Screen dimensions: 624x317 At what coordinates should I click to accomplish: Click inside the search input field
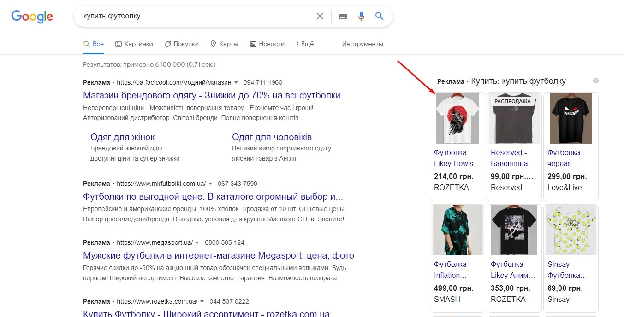tap(194, 16)
